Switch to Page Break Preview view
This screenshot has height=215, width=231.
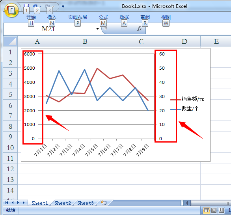point(221,210)
